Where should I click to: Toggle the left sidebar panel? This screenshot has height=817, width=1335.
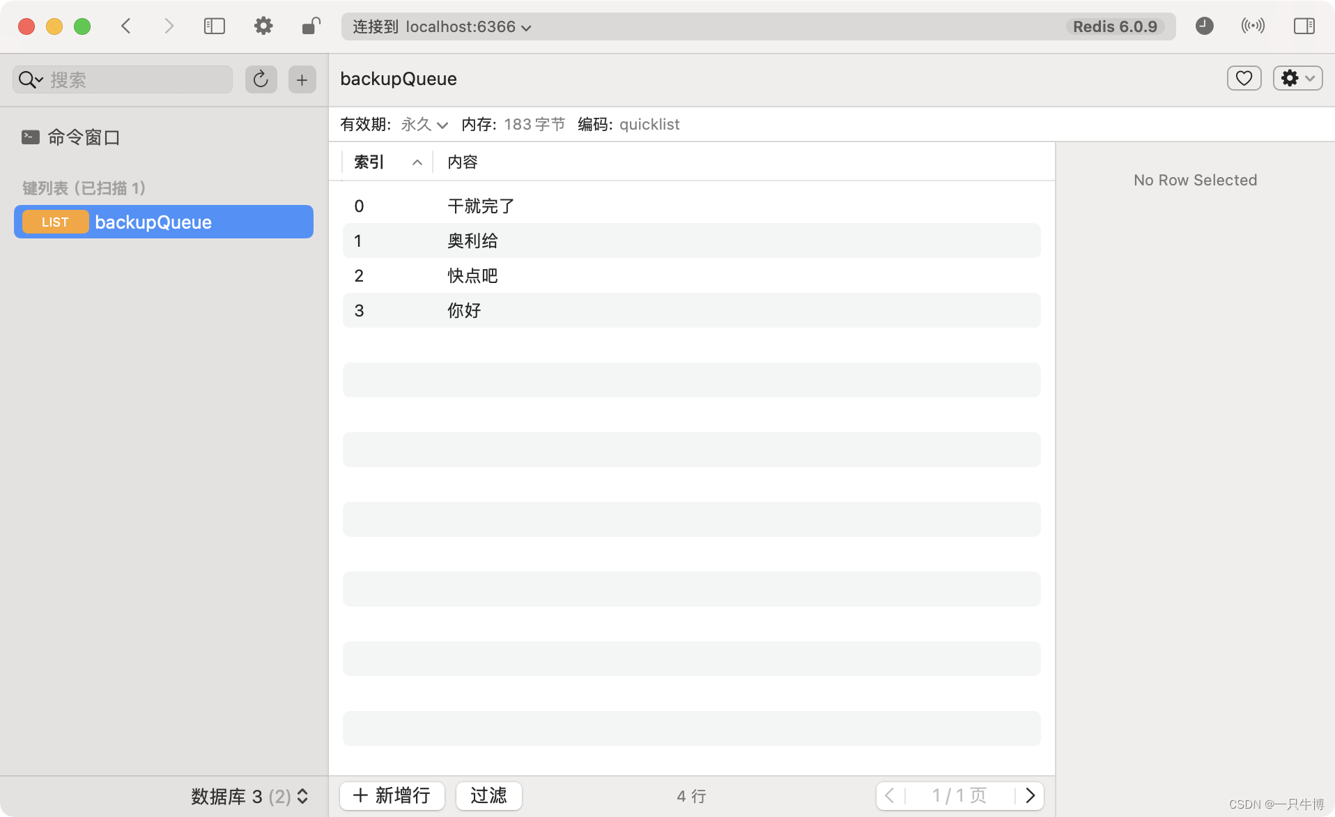pyautogui.click(x=214, y=26)
